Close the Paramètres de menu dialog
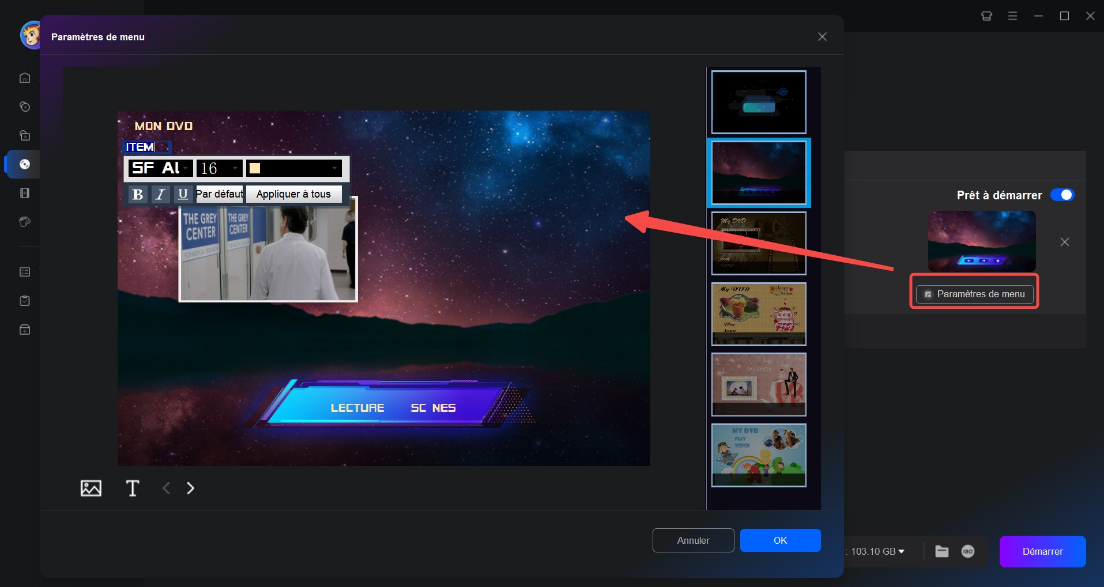 822,37
